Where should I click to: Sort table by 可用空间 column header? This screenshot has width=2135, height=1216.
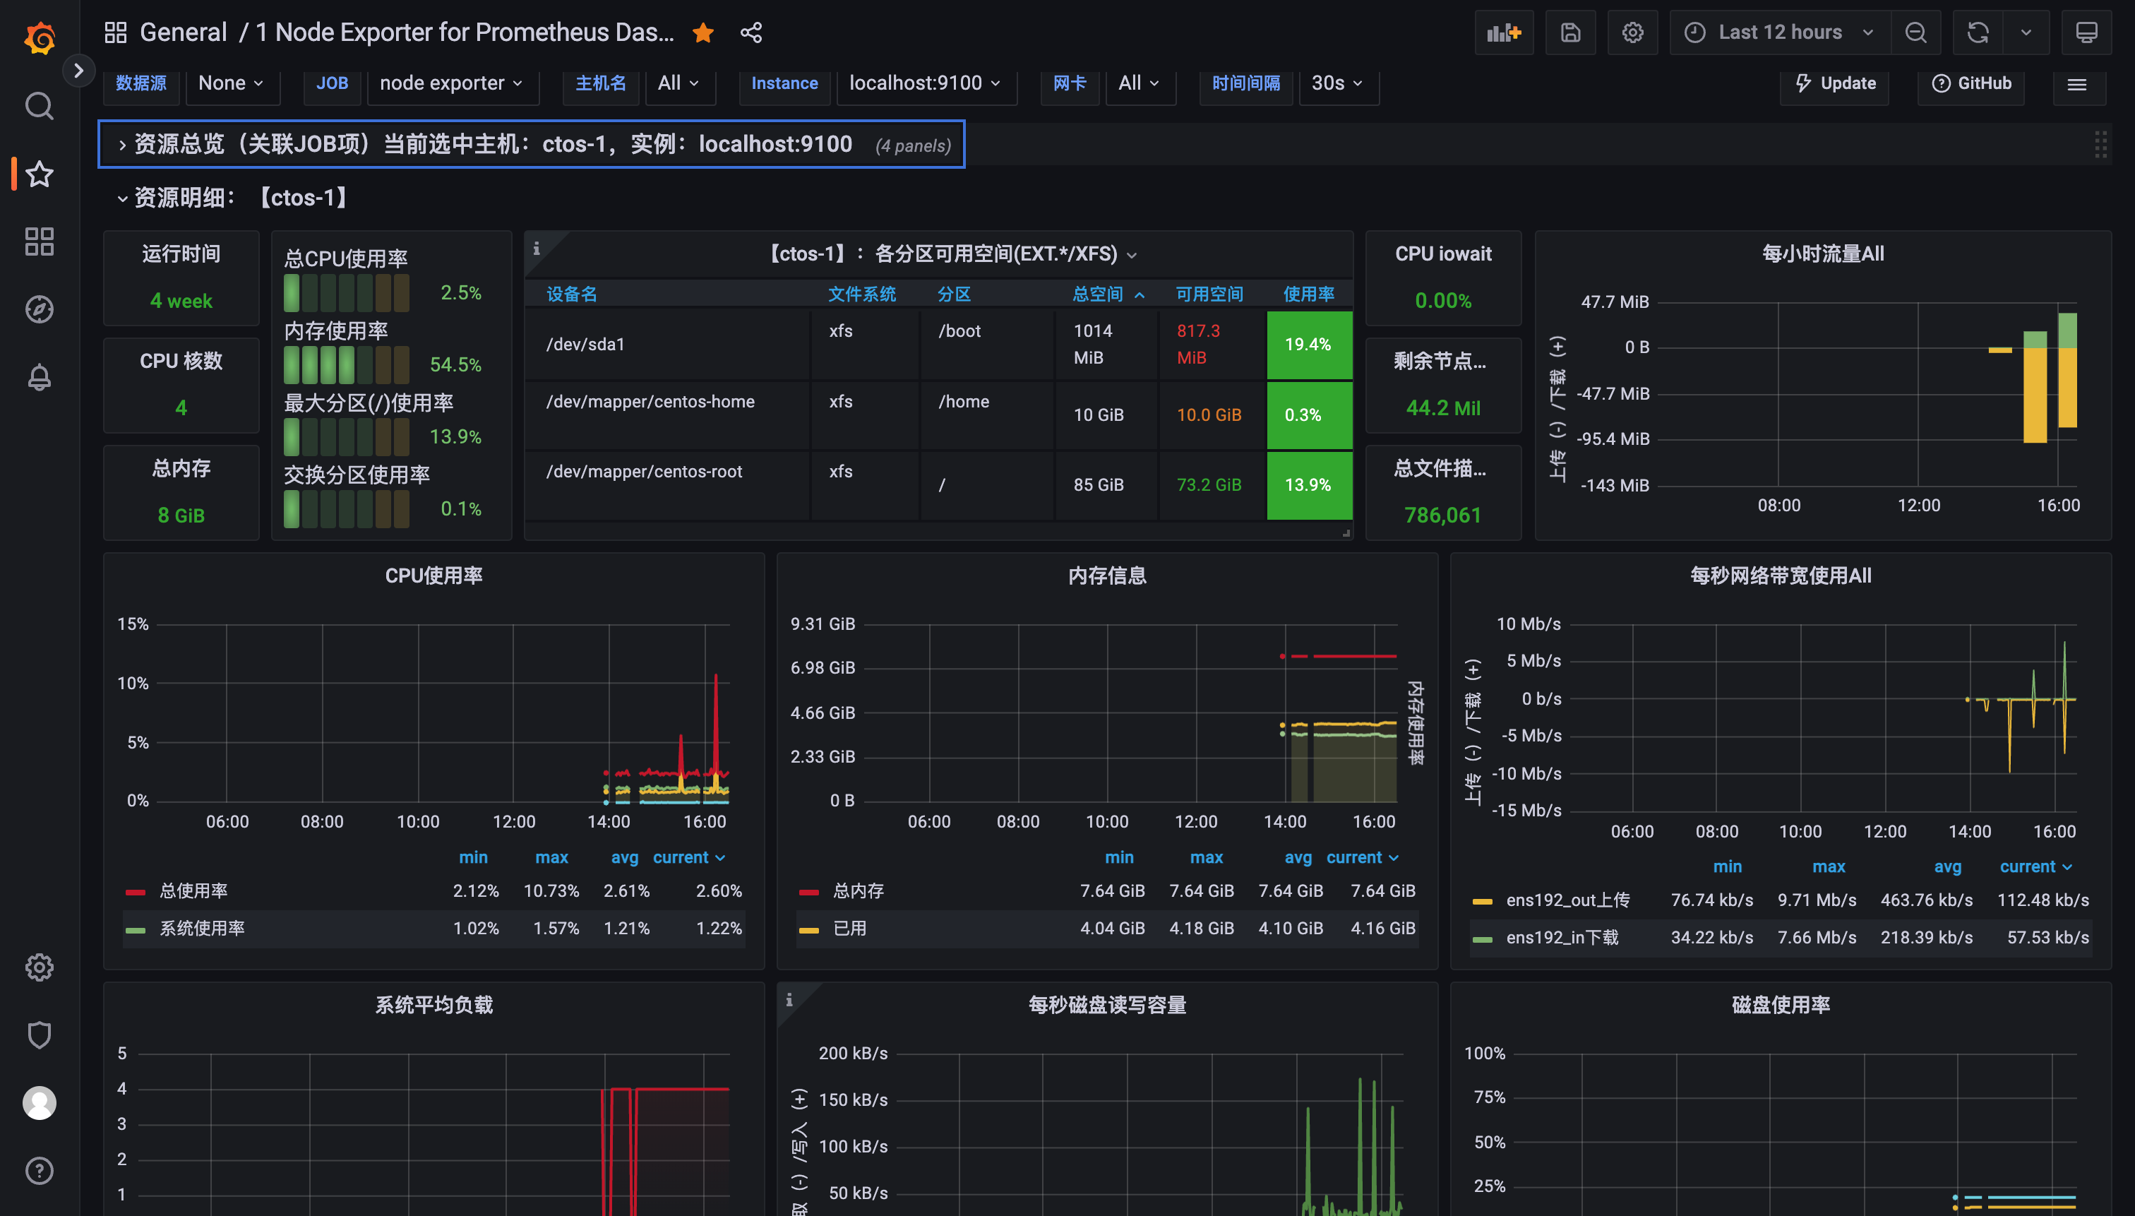pyautogui.click(x=1209, y=294)
